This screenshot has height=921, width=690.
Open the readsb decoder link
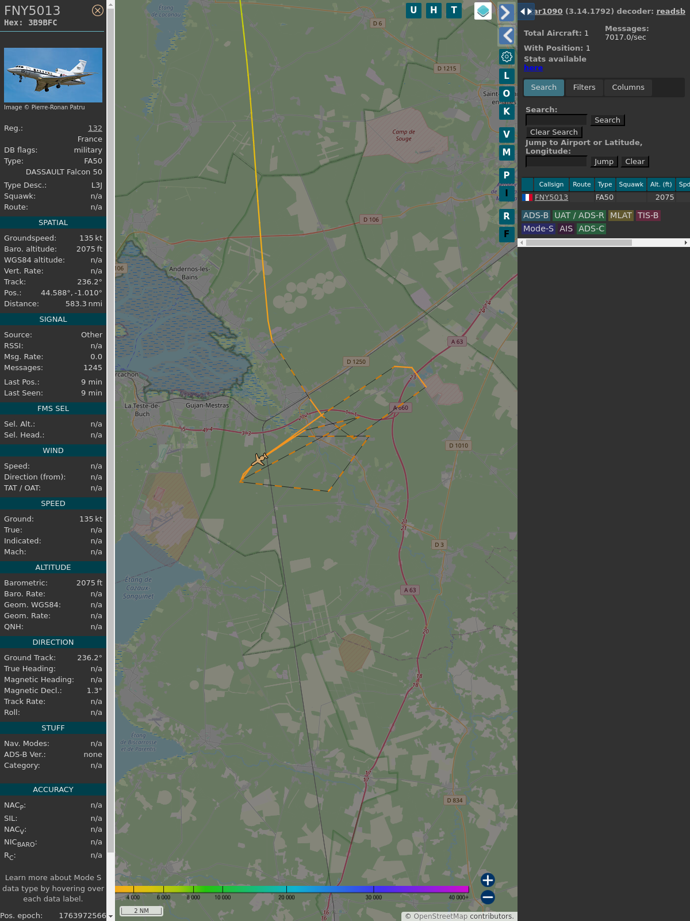[670, 11]
